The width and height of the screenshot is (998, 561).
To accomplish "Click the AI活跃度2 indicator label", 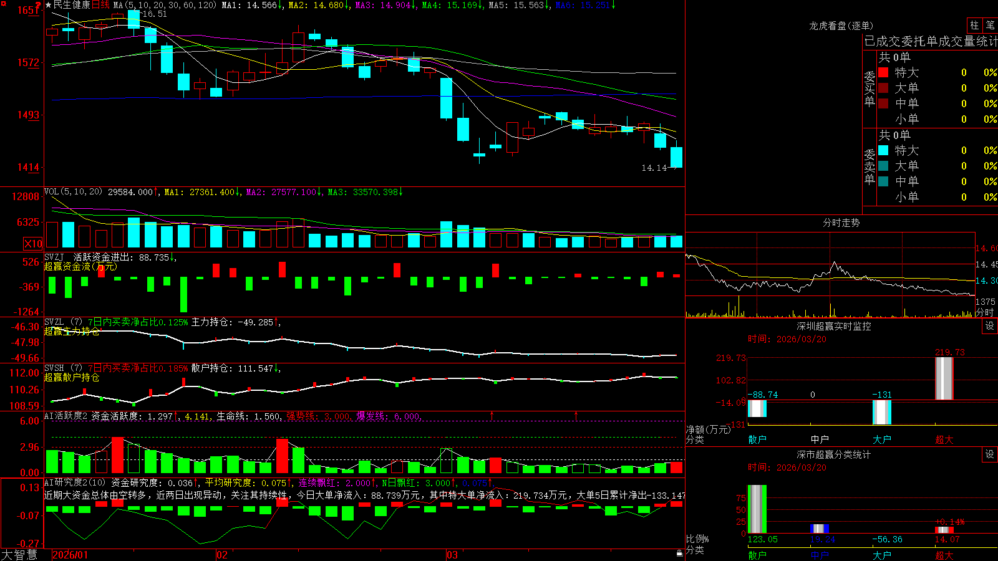I will point(65,416).
